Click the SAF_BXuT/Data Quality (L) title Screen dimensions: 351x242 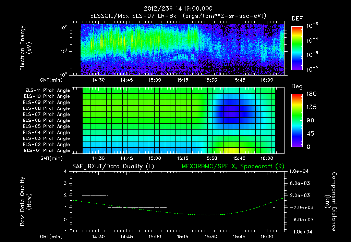(113, 166)
